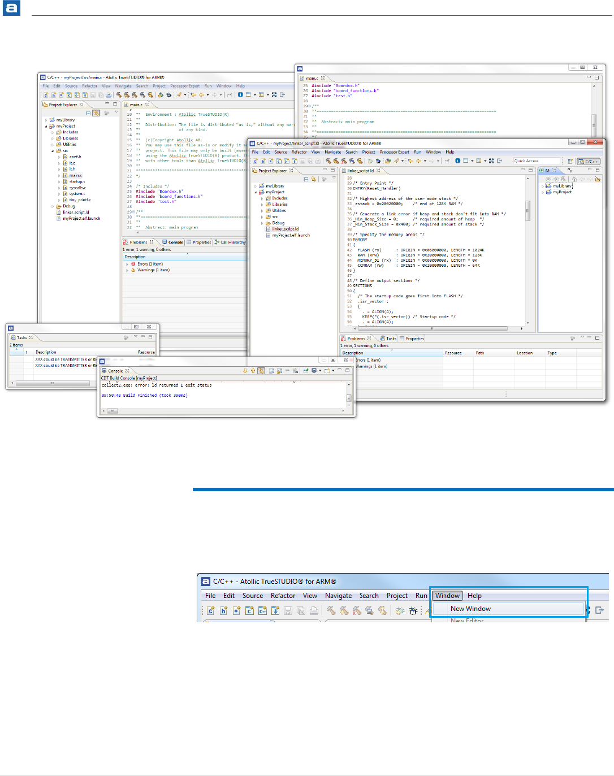Click first Build hammer icon in enlarged toolbar
The width and height of the screenshot is (614, 776).
(x=331, y=610)
